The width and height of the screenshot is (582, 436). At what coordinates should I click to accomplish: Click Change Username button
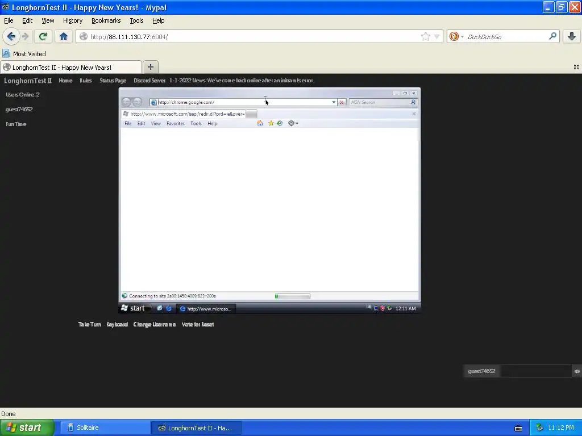click(155, 324)
